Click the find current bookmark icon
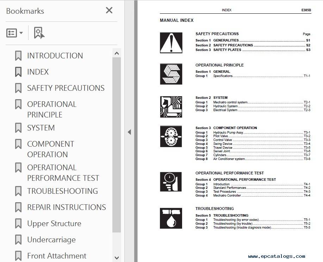Image resolution: width=323 pixels, height=262 pixels. pos(39,33)
